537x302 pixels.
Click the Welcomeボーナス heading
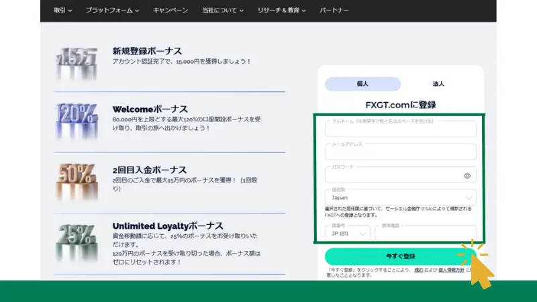150,109
